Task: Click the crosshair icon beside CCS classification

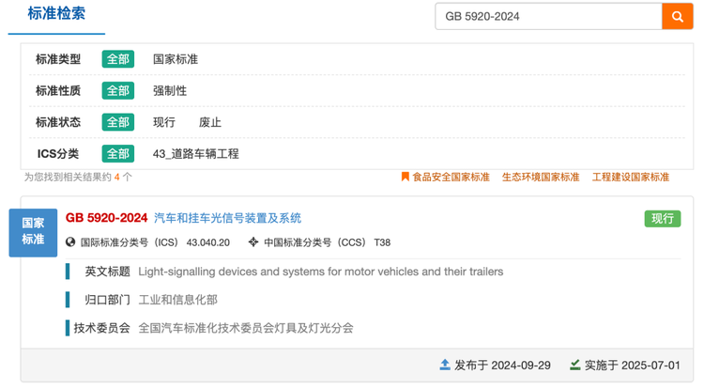Action: (x=253, y=242)
